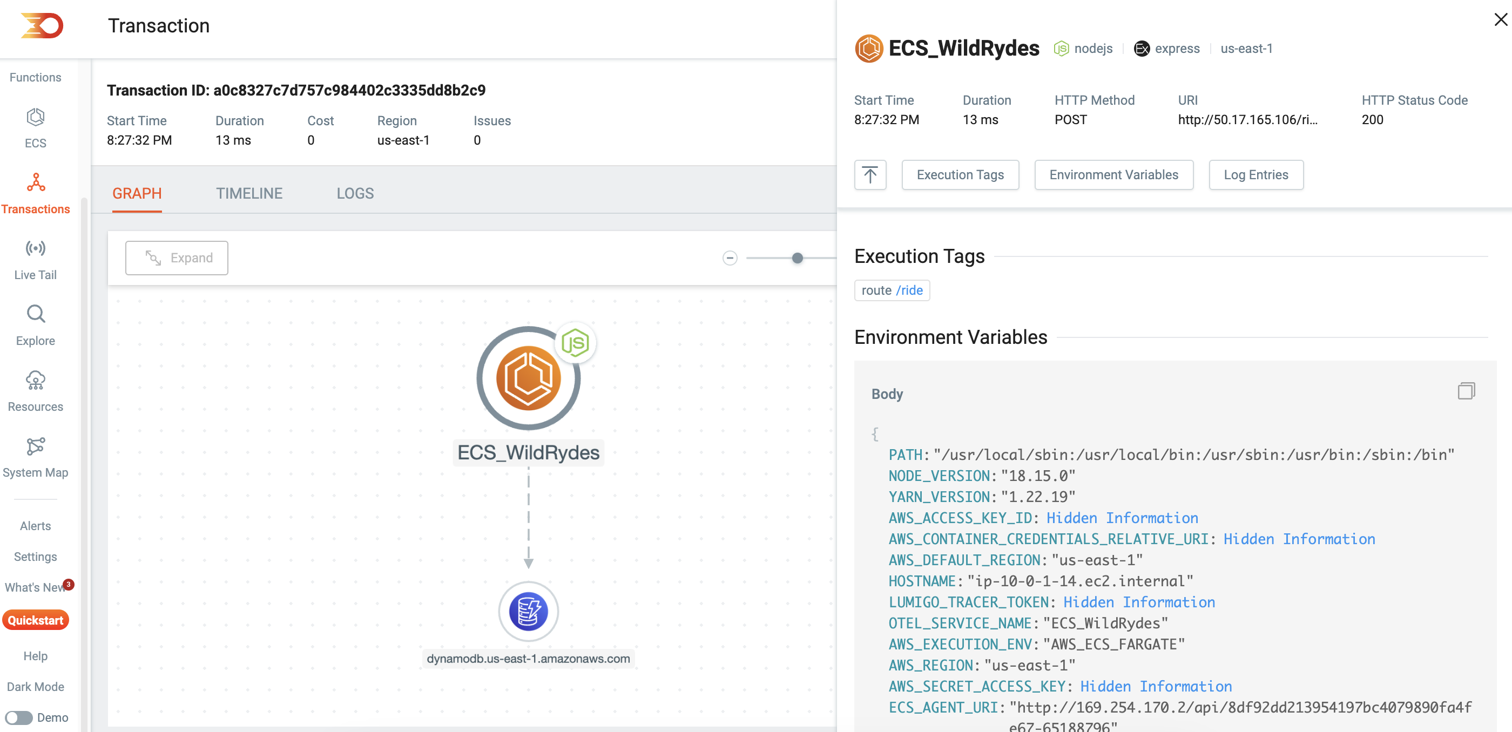Click AWS_SECRET_ACCESS_KEY Hidden Information value
The width and height of the screenshot is (1512, 732).
(1156, 686)
